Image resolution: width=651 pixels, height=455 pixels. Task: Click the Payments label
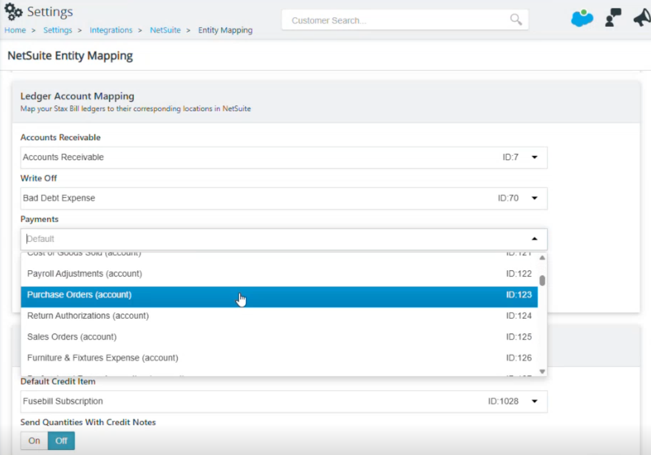click(39, 219)
